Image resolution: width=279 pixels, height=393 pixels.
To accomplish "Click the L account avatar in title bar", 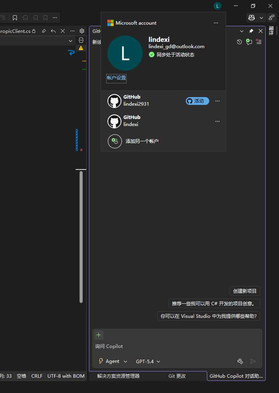I will pyautogui.click(x=217, y=6).
